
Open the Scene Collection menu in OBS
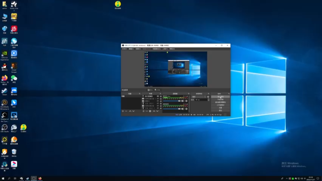click(x=157, y=49)
